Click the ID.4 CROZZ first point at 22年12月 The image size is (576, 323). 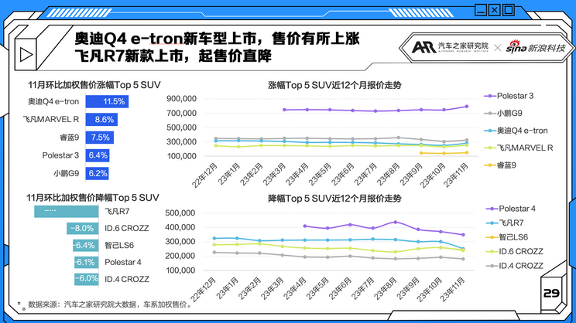(214, 252)
